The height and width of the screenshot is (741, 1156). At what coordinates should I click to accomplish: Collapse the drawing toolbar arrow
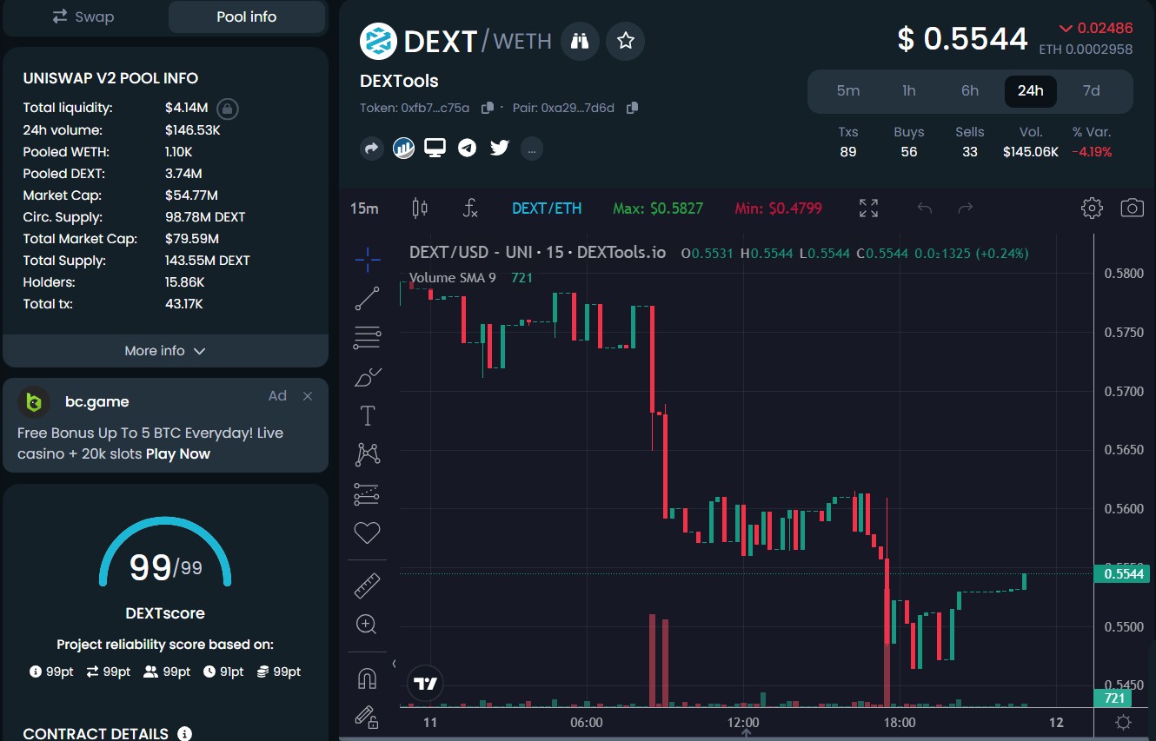click(x=394, y=664)
